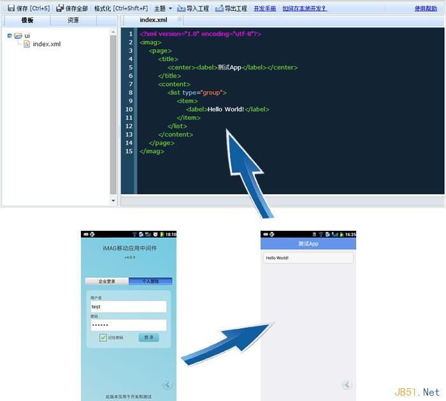Tap the 登录 login button
The image size is (446, 401).
click(x=148, y=337)
